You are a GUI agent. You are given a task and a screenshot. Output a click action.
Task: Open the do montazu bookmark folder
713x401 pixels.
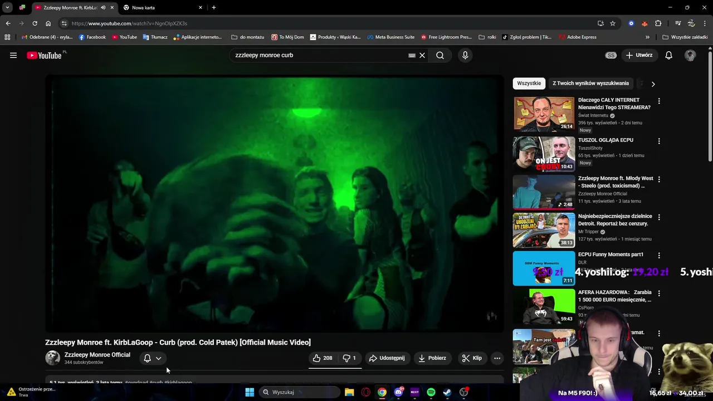click(x=248, y=37)
